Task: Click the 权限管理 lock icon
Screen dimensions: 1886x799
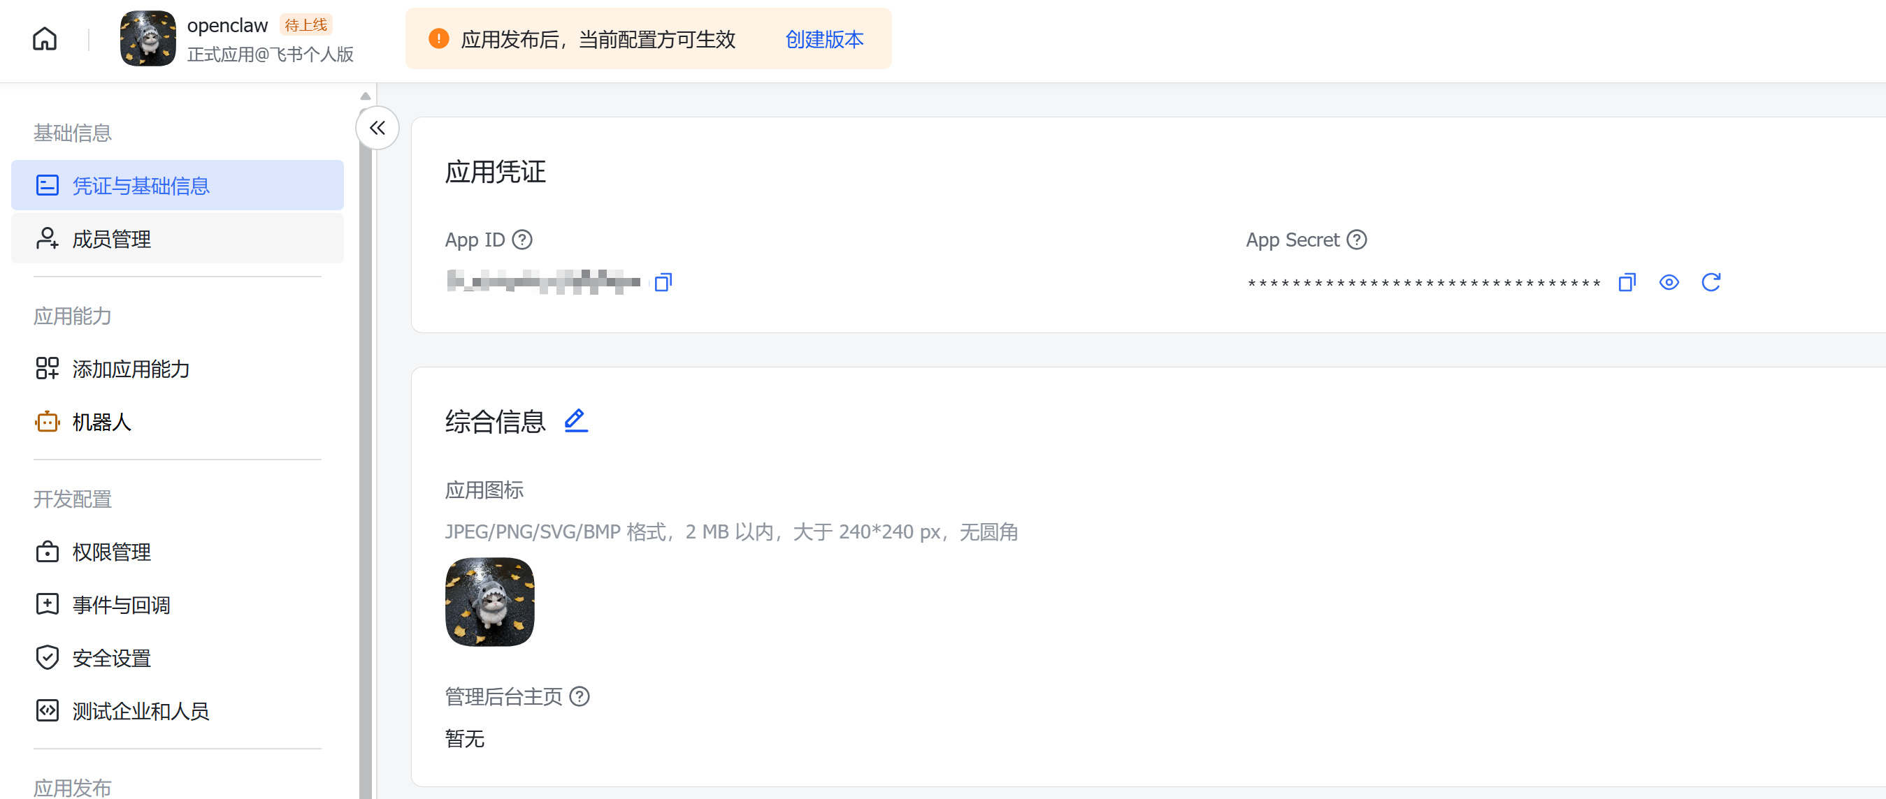Action: pos(47,552)
